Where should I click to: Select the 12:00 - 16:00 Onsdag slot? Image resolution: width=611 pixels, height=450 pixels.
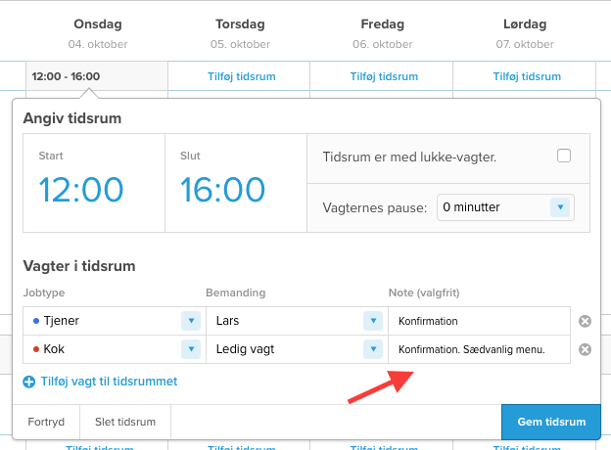66,76
